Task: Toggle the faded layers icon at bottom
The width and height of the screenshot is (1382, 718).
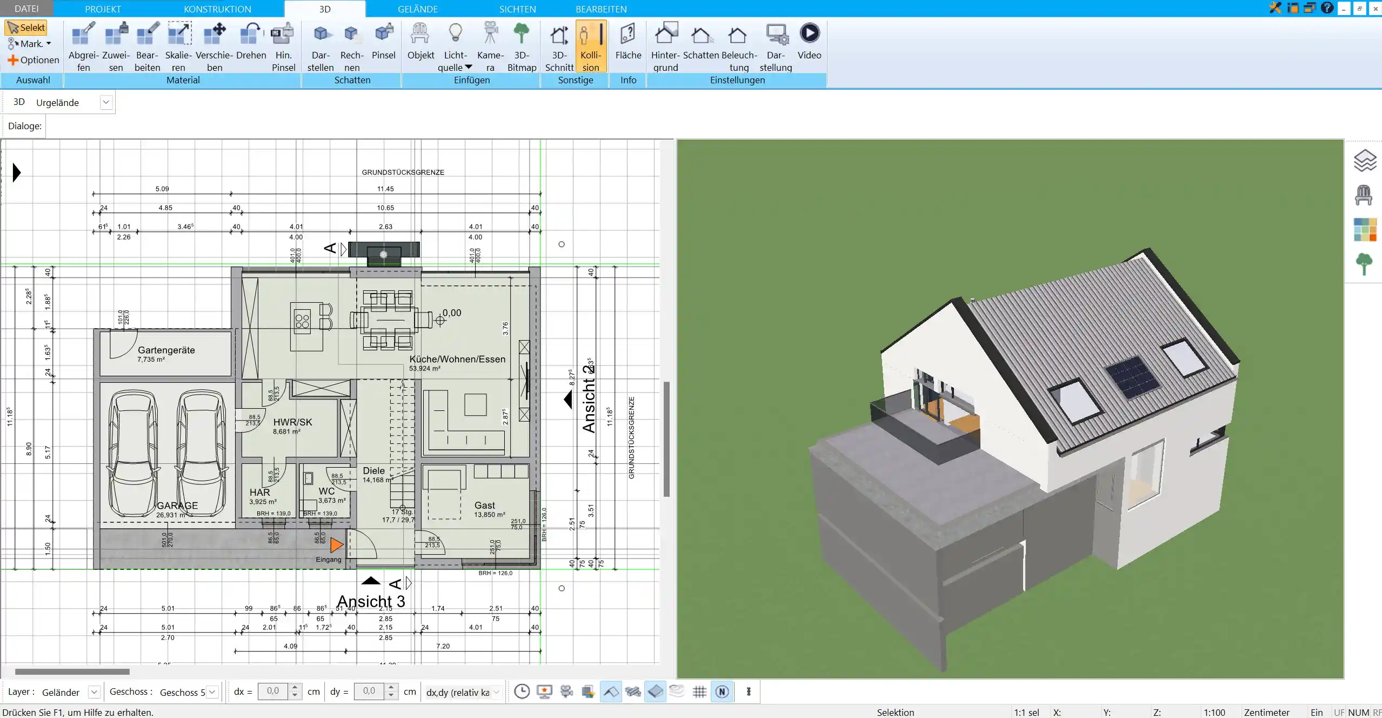Action: pos(677,692)
